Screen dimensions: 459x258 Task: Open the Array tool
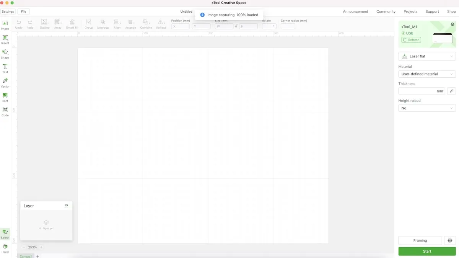point(58,24)
